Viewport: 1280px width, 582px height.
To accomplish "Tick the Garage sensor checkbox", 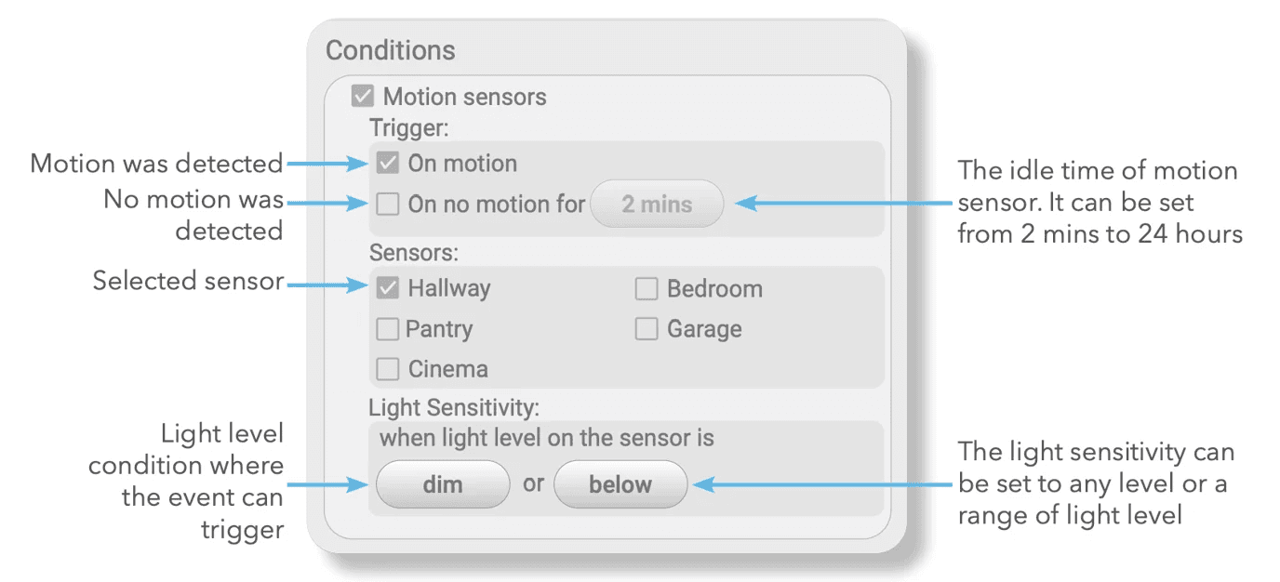I will tap(647, 329).
